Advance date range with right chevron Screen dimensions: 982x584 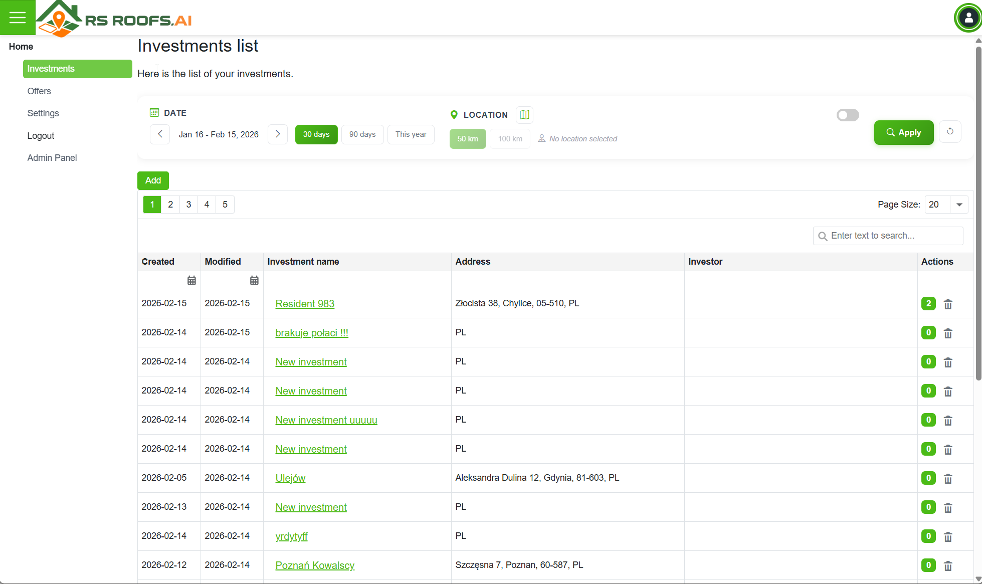[x=278, y=134]
